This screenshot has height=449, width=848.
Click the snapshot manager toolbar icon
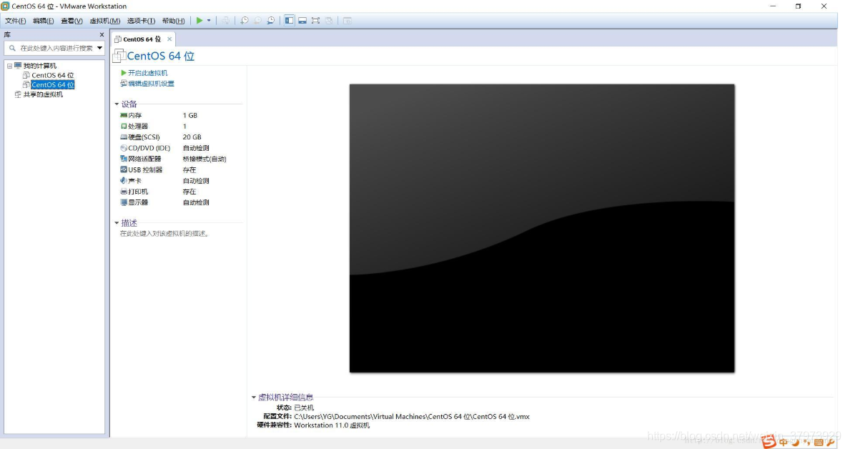[x=270, y=21]
